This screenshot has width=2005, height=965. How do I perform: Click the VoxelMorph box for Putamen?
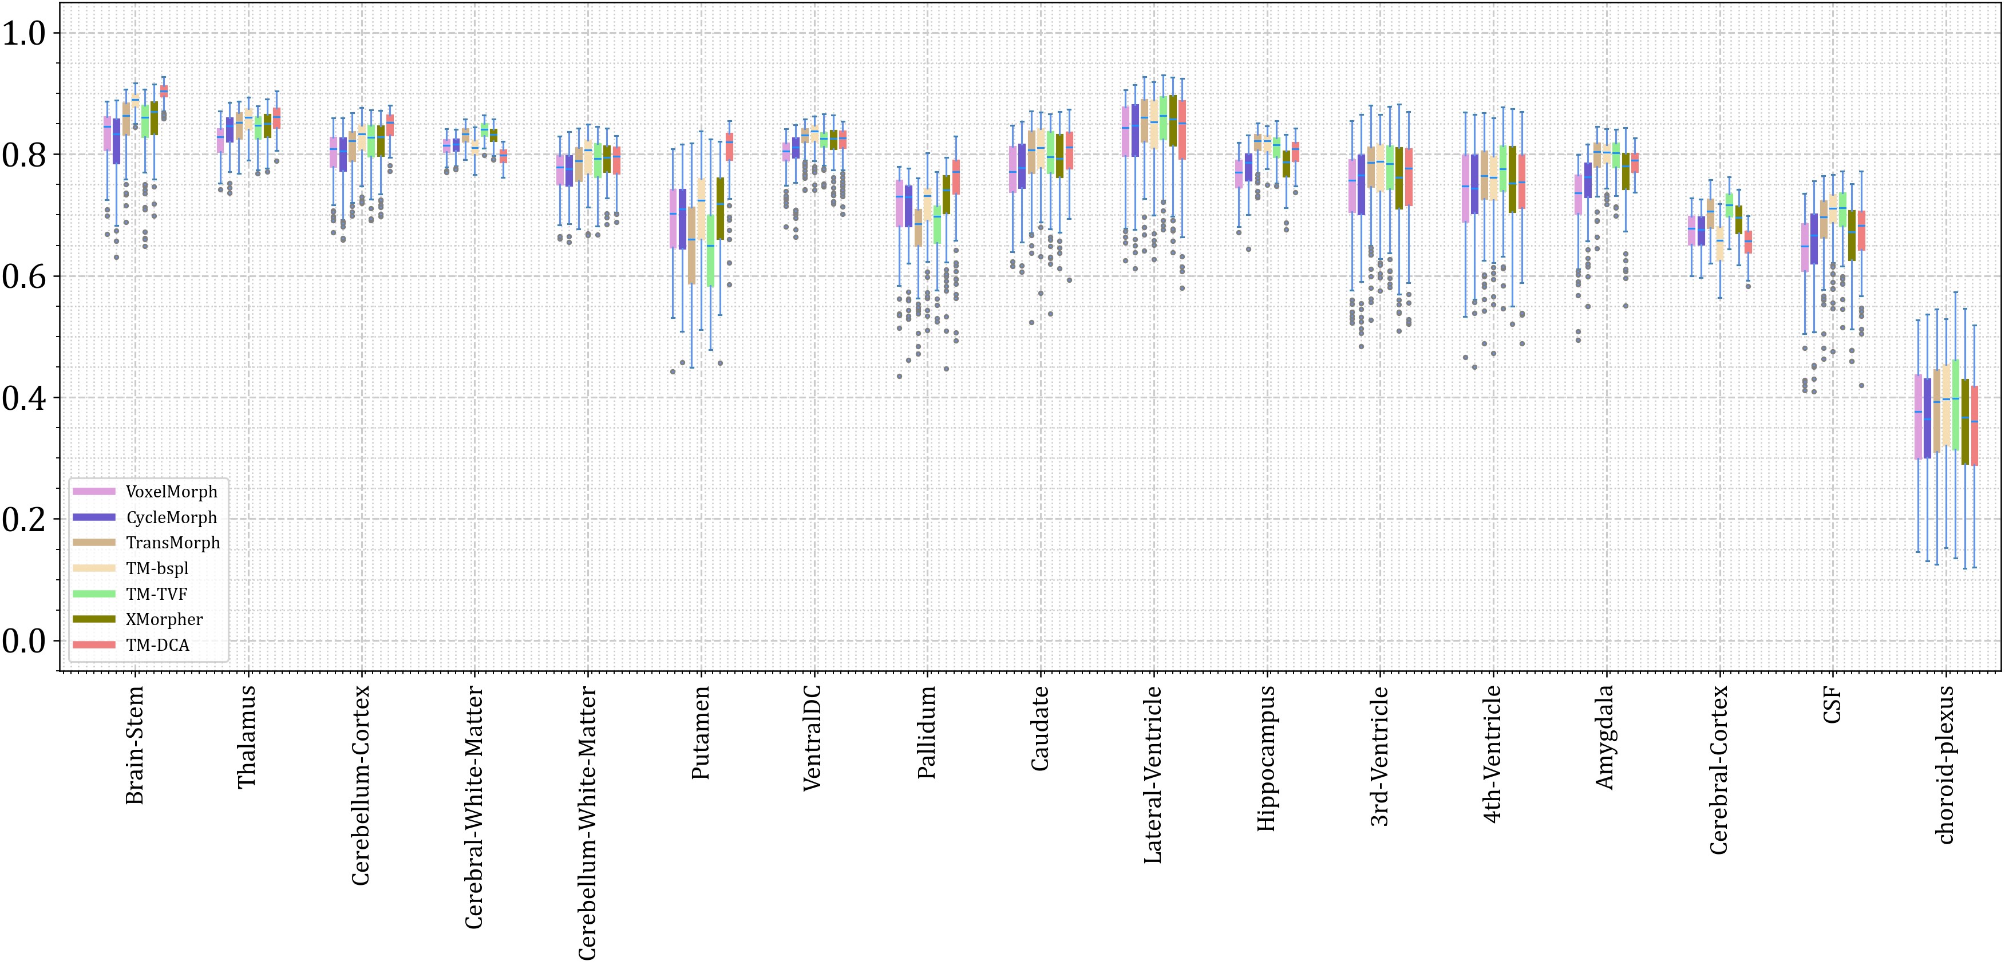click(673, 219)
